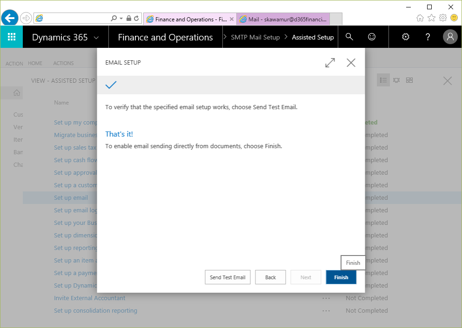The width and height of the screenshot is (462, 328).
Task: Open browser Favorites star icon
Action: 431,18
